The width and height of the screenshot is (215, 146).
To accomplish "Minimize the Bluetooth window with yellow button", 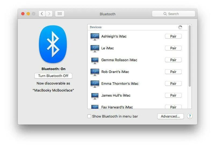I will pos(28,14).
